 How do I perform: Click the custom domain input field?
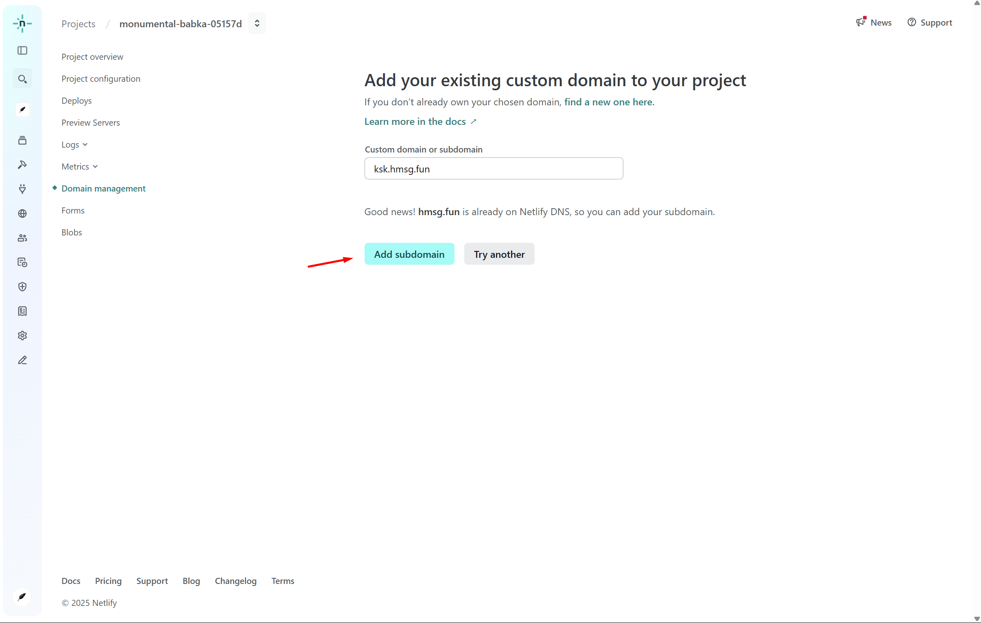click(x=494, y=169)
